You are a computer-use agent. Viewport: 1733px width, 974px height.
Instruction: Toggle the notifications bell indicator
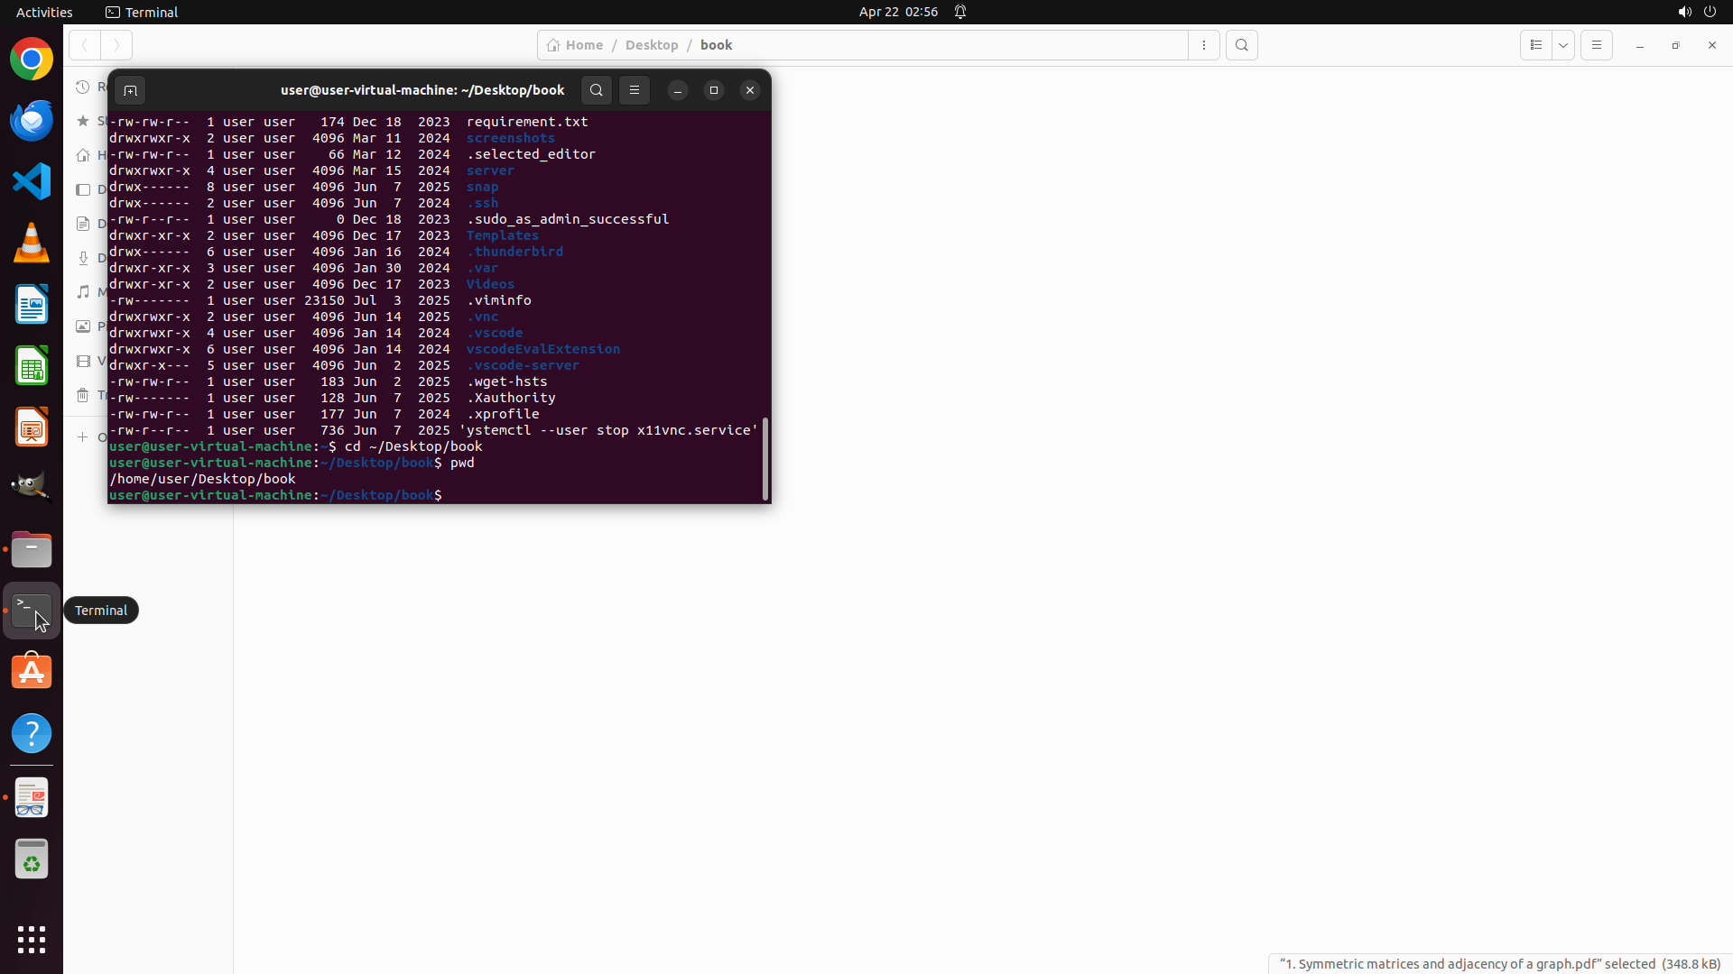click(x=960, y=12)
